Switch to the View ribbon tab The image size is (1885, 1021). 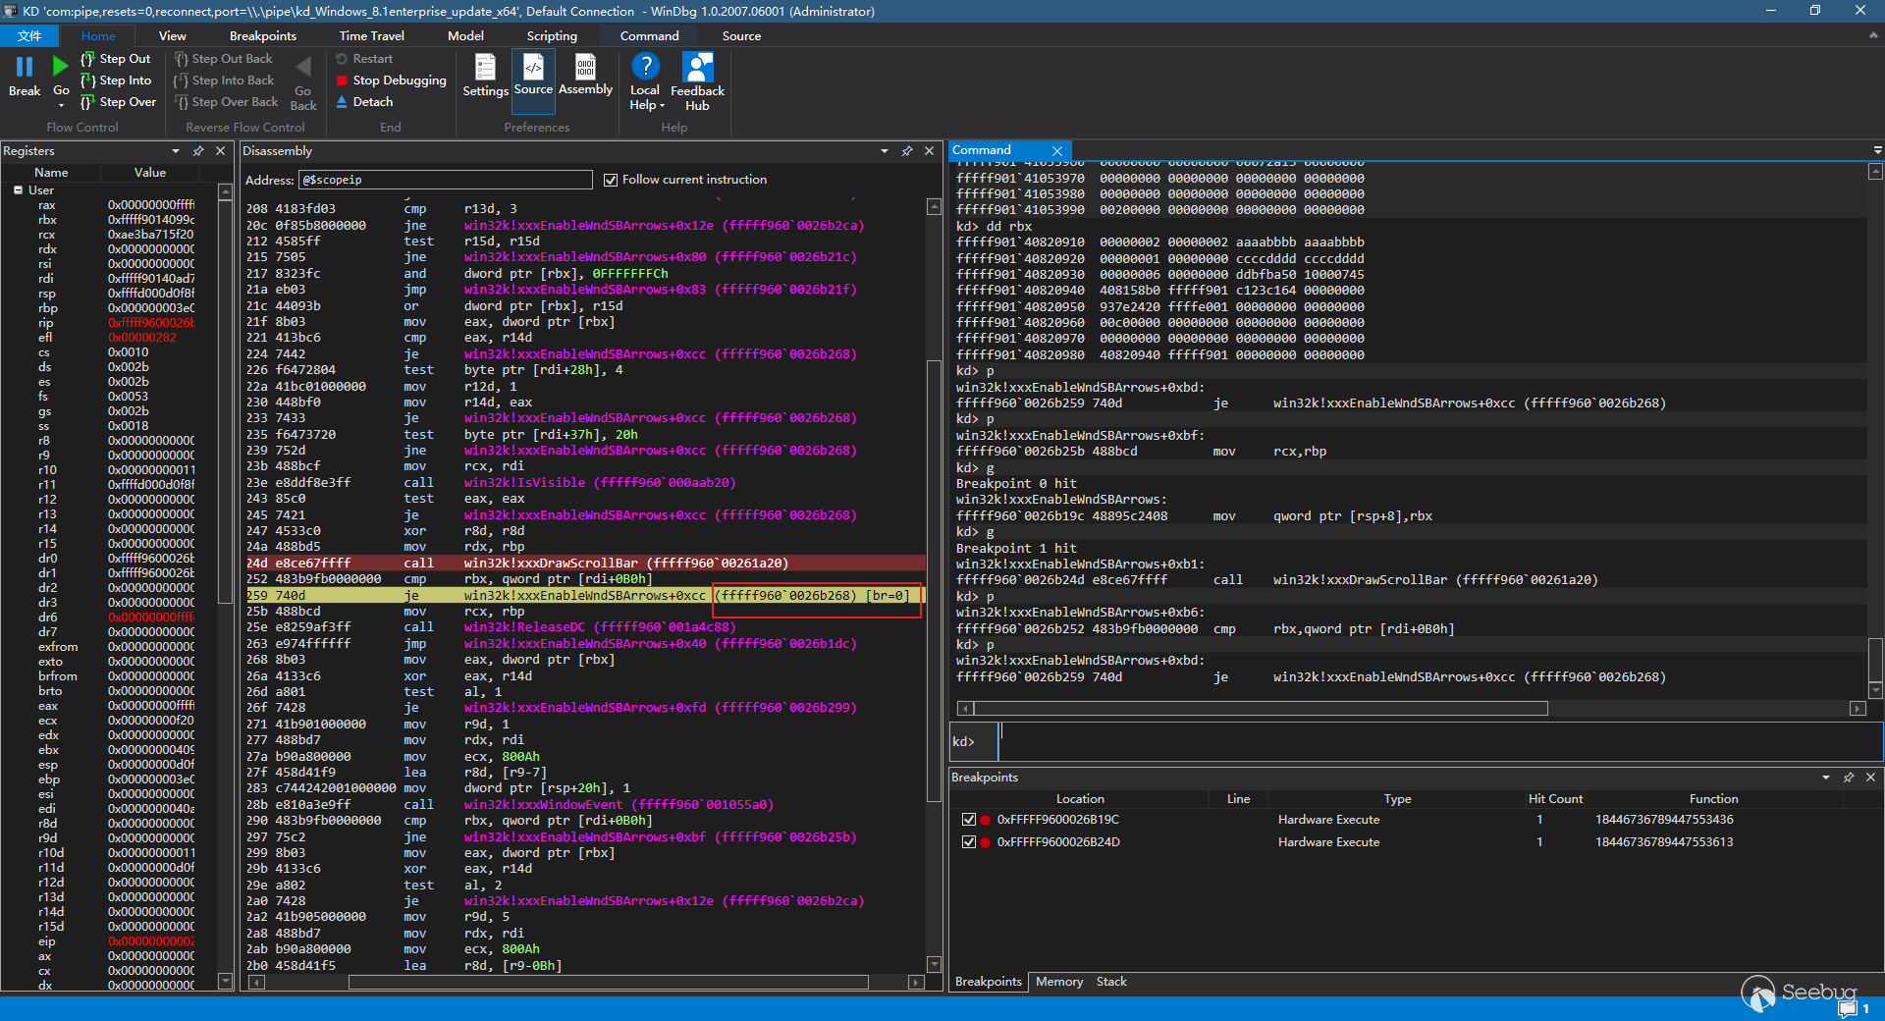point(172,36)
